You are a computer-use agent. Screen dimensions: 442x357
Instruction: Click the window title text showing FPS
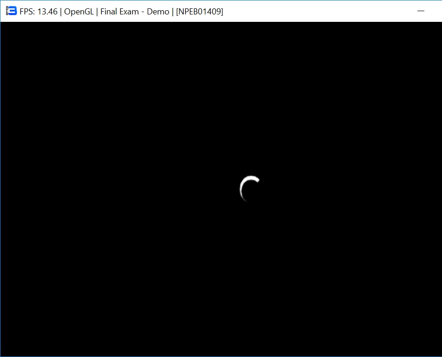(x=121, y=12)
